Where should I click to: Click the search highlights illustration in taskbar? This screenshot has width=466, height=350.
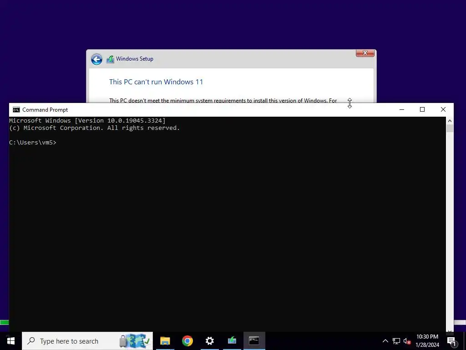pos(134,341)
